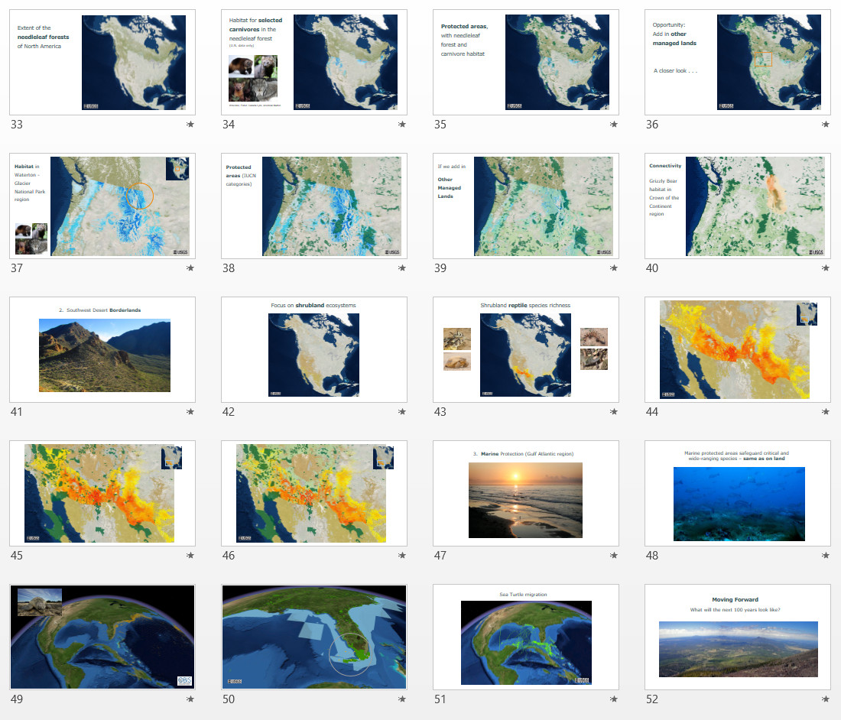Play the transition star for slide 51
The width and height of the screenshot is (841, 720).
coord(614,699)
